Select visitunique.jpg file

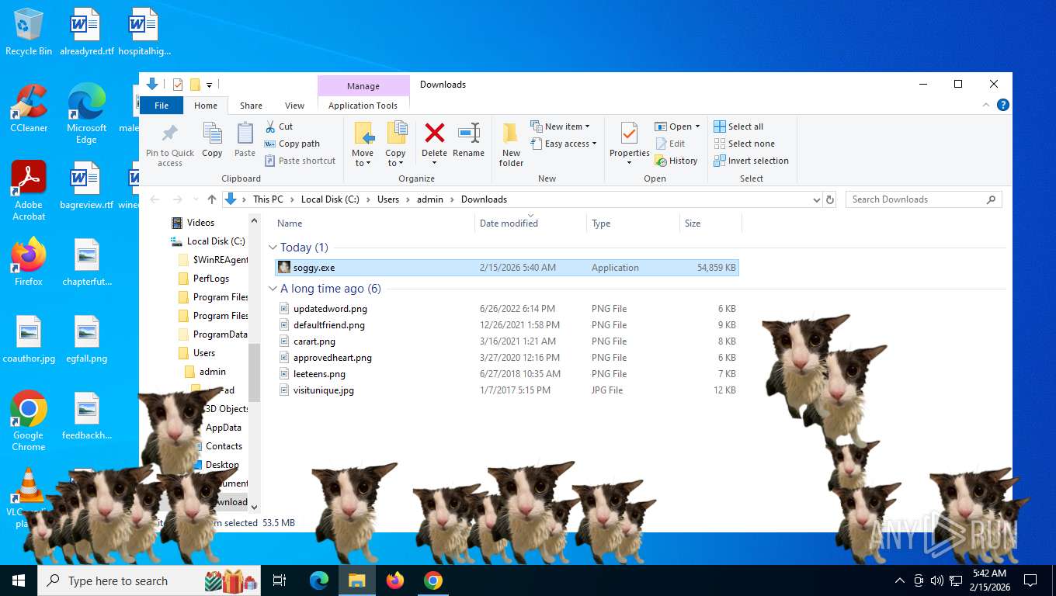point(507,390)
